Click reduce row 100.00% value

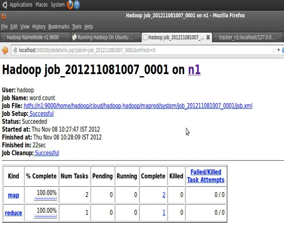coord(47,210)
